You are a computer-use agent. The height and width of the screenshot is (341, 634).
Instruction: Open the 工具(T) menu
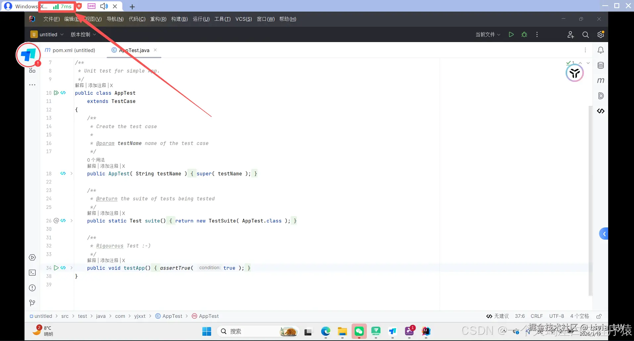(x=222, y=19)
